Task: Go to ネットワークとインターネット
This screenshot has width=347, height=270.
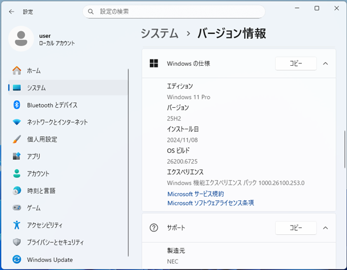Action: (x=68, y=122)
